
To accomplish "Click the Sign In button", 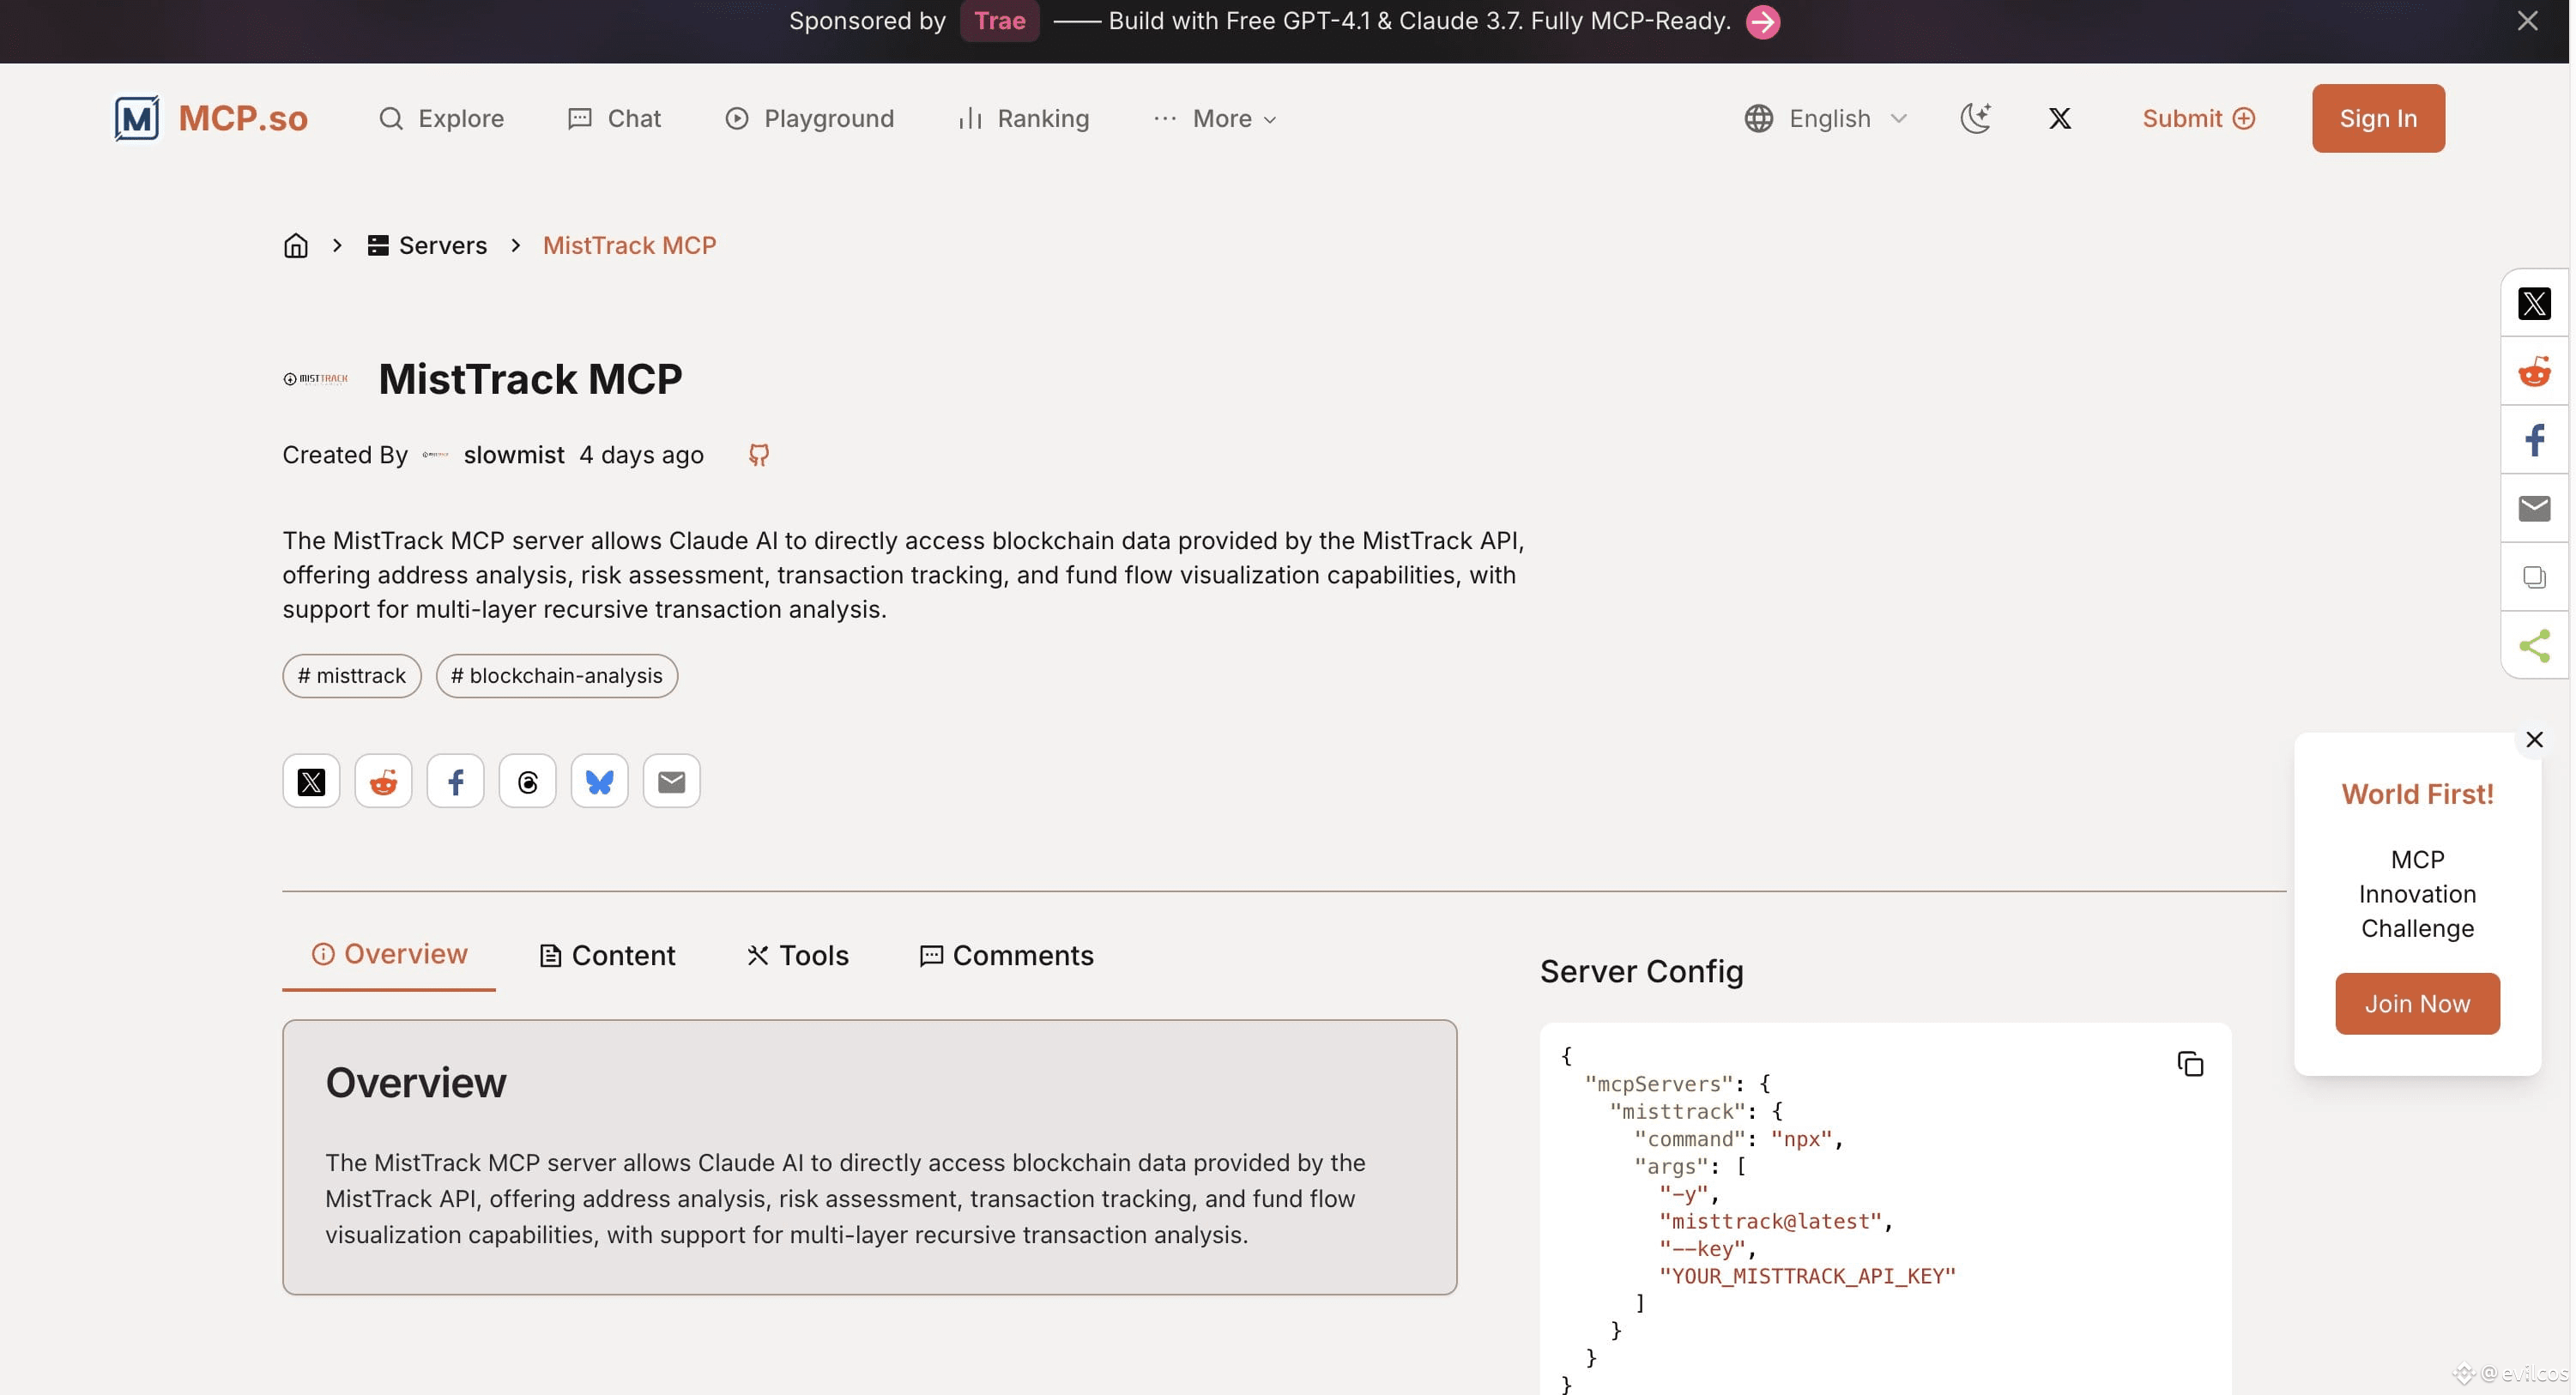I will coord(2378,118).
